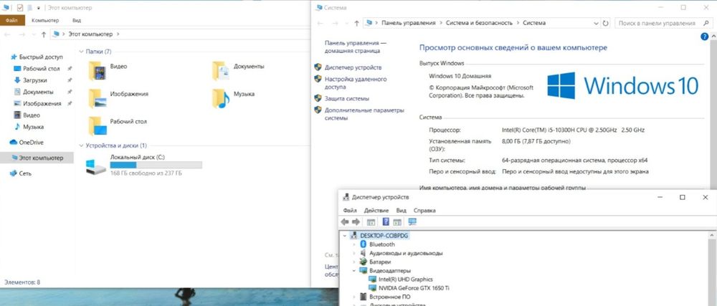Select the Документы folder in Папки
The height and width of the screenshot is (306, 717).
(238, 70)
